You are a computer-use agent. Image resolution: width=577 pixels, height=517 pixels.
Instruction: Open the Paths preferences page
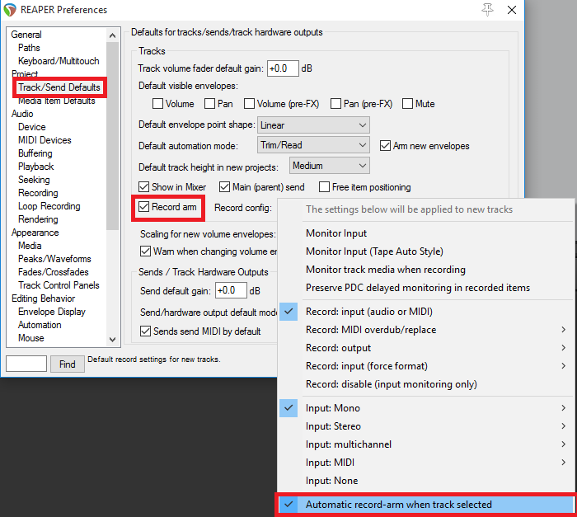pyautogui.click(x=29, y=48)
